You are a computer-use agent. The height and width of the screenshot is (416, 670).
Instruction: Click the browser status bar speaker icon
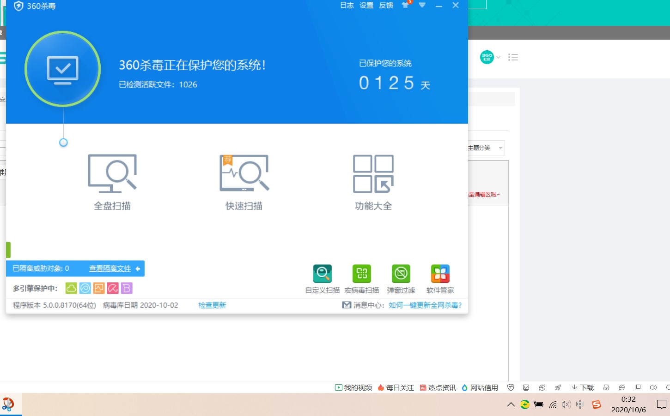653,387
